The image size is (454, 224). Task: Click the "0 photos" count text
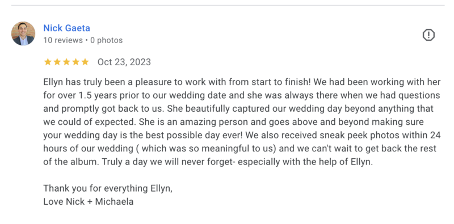pos(106,40)
